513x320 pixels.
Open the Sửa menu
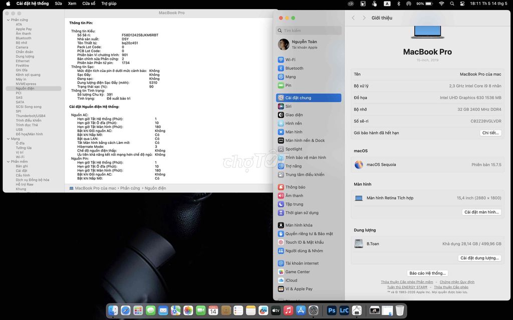(x=58, y=3)
